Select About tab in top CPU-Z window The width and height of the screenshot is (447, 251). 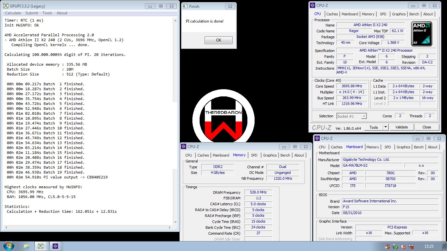[428, 14]
